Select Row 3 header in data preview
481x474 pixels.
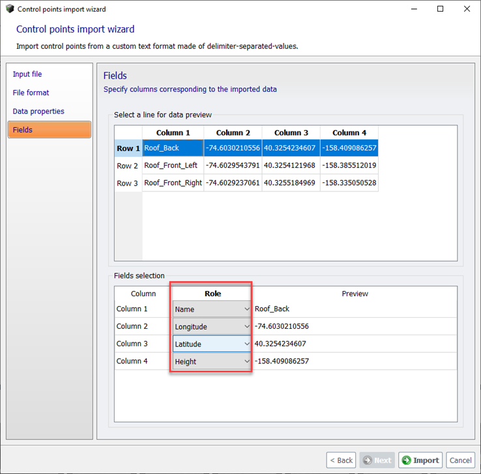pyautogui.click(x=128, y=183)
